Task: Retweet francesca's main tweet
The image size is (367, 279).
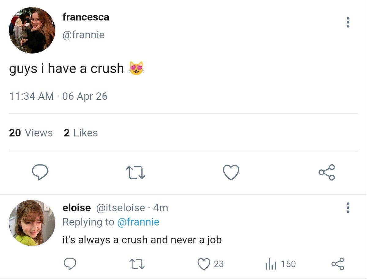Action: point(136,173)
